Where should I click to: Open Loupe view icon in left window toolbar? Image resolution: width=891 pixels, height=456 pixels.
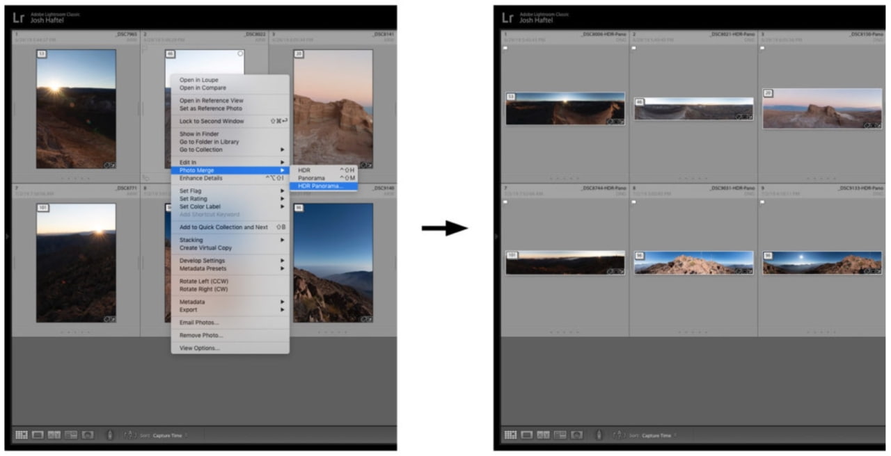pos(38,435)
